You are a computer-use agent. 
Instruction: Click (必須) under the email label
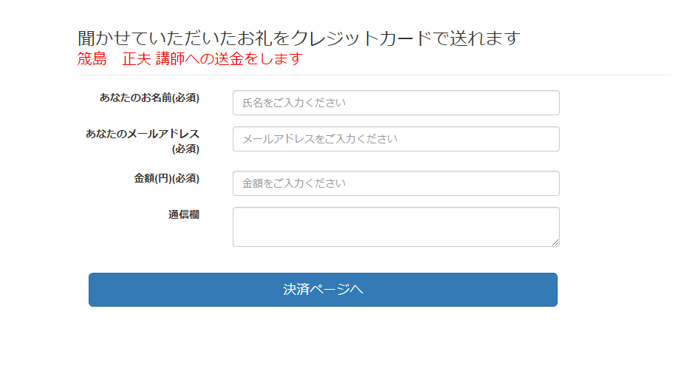185,149
